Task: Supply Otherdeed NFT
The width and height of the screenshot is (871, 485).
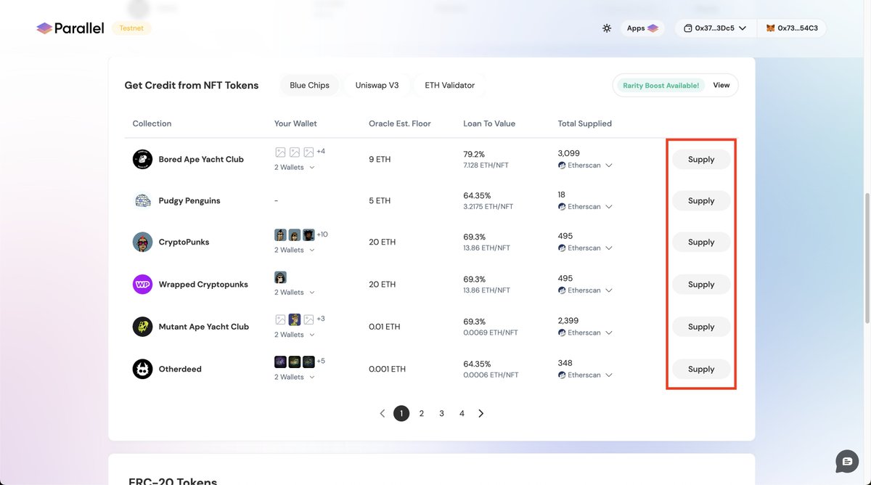Action: click(x=701, y=369)
